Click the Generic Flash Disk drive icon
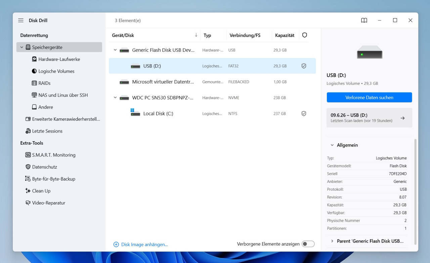430x263 pixels. pos(124,50)
